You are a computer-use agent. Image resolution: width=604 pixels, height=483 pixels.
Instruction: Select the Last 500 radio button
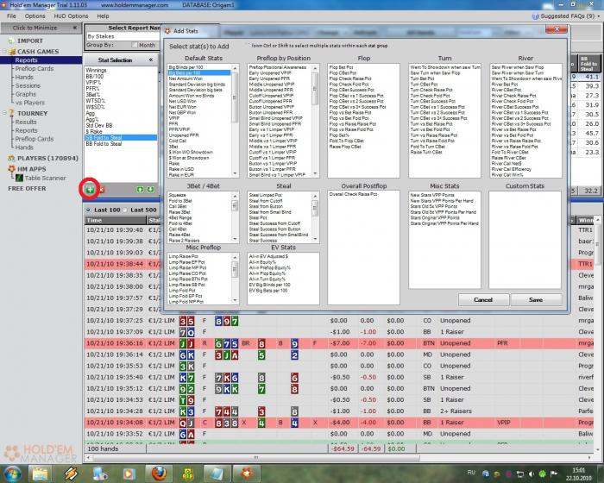click(125, 210)
